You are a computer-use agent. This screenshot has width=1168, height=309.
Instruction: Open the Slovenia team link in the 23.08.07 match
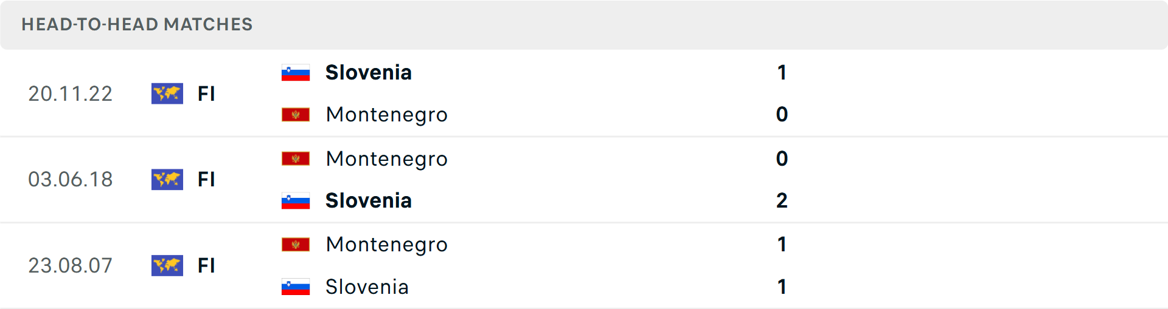(367, 287)
